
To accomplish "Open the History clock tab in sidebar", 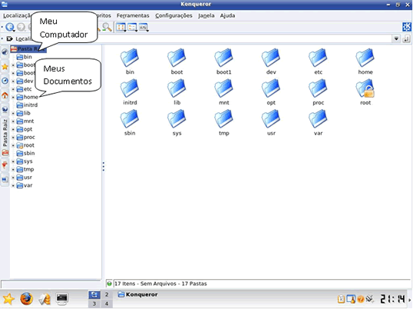I will point(5,81).
